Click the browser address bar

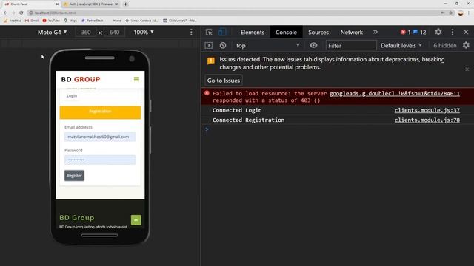tap(233, 13)
